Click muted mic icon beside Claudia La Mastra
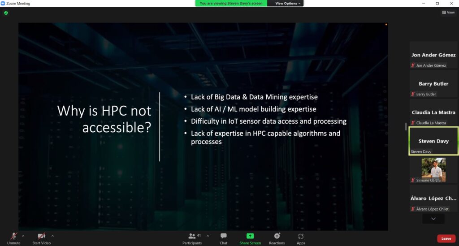Screen dimensions: 459x246 click(x=413, y=123)
